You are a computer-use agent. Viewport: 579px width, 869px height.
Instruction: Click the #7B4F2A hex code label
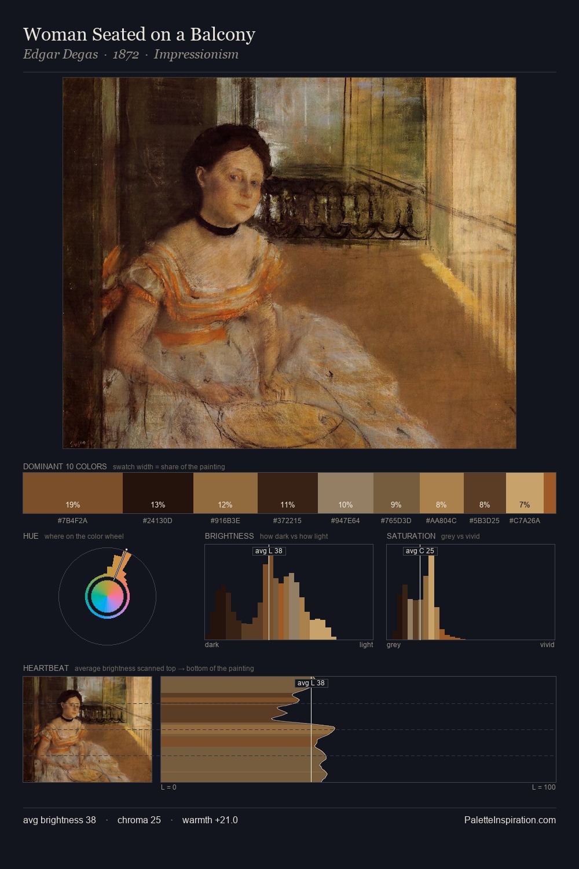(x=73, y=521)
